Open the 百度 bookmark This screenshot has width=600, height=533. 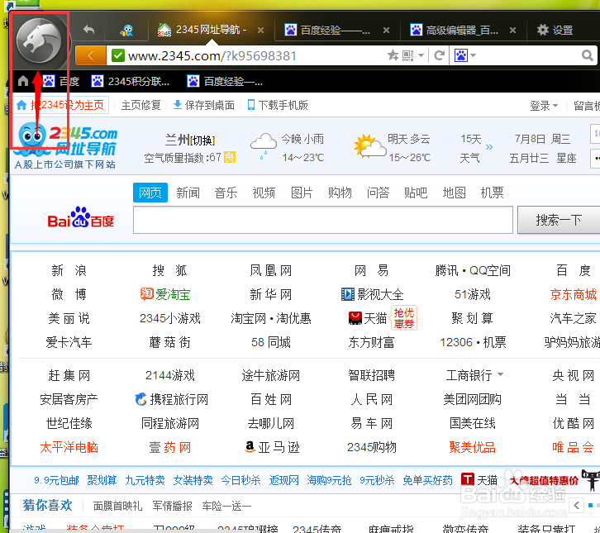point(61,81)
